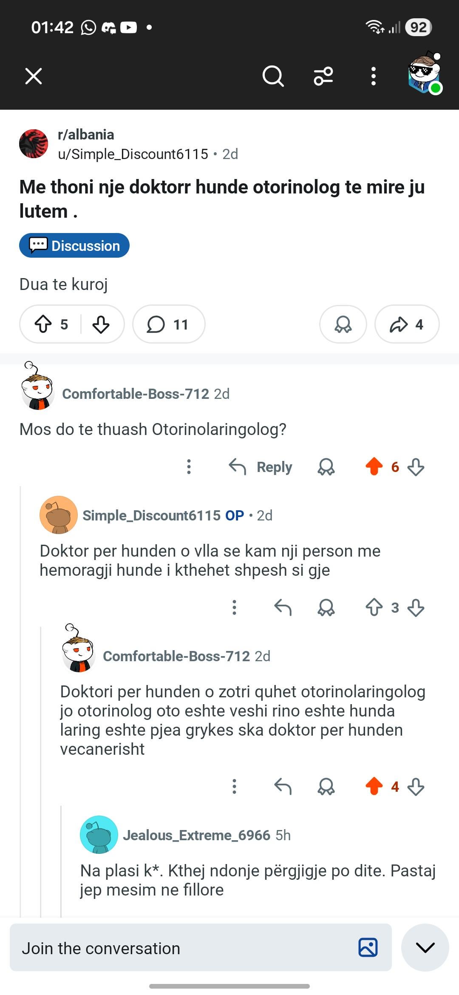Remove upvote from the 6-point comment
The image size is (459, 995).
(x=374, y=467)
